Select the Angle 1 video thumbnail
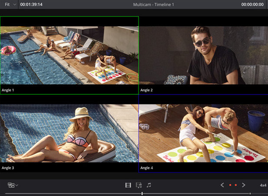 click(69, 55)
